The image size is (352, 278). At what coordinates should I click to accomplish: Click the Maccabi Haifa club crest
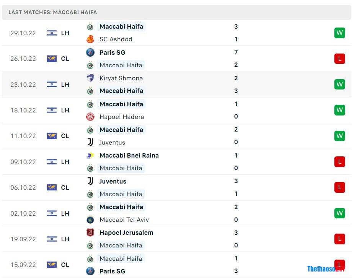[x=90, y=26]
